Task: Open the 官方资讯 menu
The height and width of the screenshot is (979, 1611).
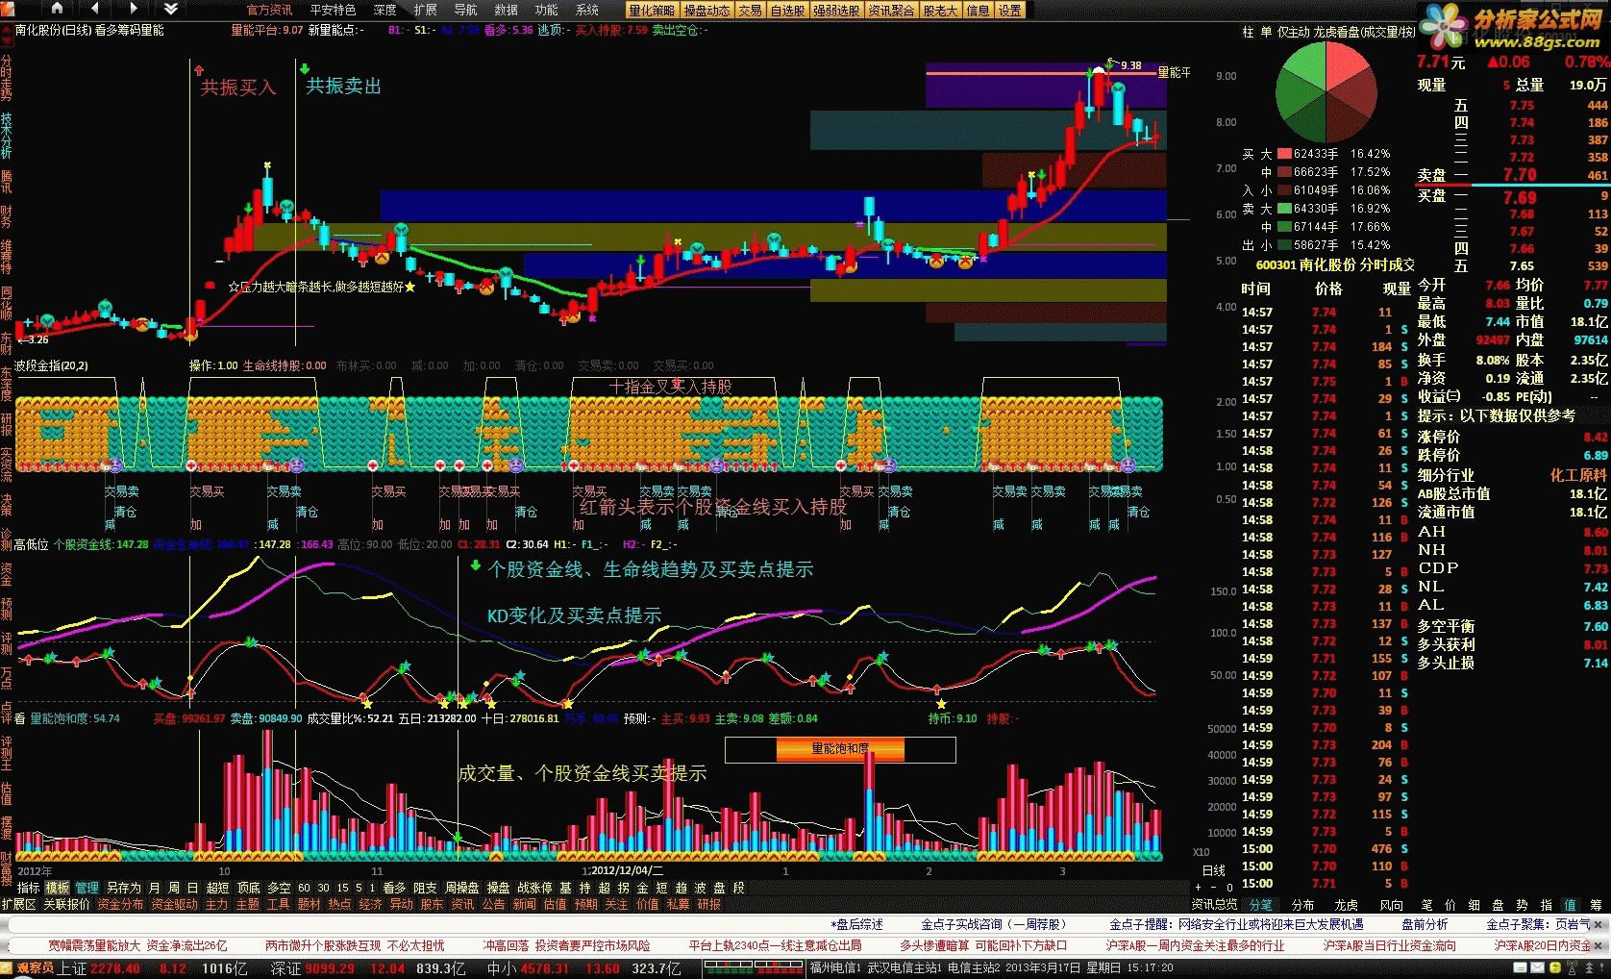Action: point(270,10)
